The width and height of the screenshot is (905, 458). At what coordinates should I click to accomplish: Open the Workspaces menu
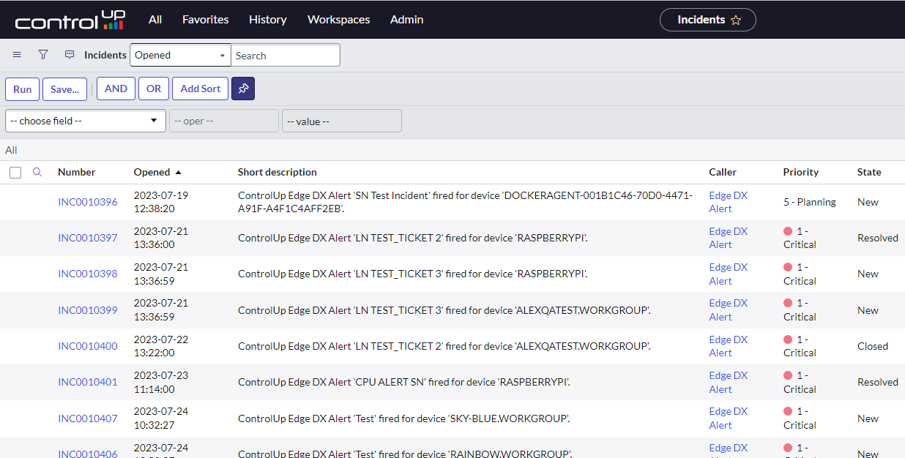click(338, 20)
